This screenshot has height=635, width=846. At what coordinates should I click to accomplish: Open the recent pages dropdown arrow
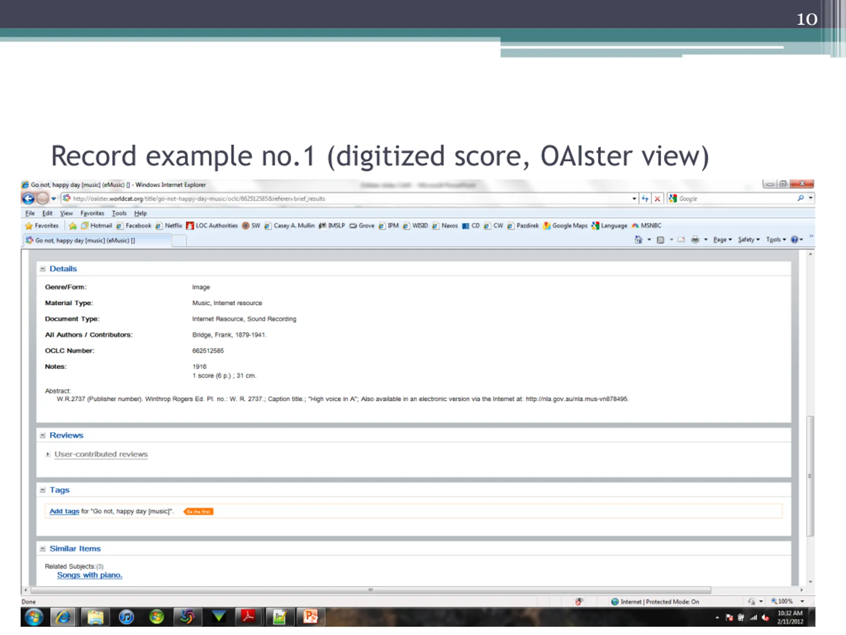(54, 198)
